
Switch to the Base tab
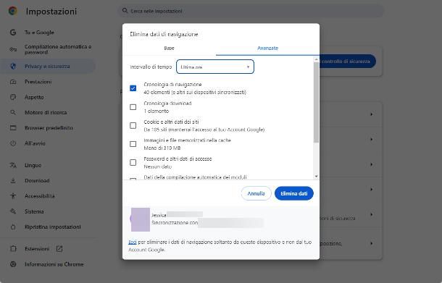pyautogui.click(x=169, y=48)
